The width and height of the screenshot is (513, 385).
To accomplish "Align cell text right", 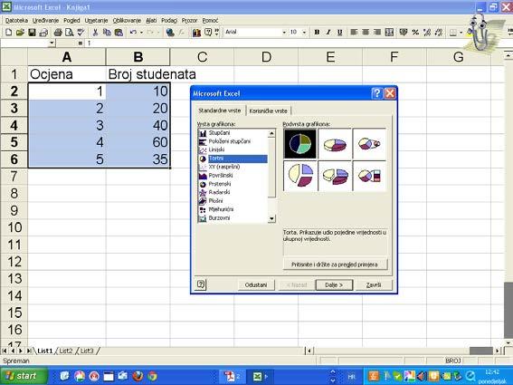I will tap(377, 32).
